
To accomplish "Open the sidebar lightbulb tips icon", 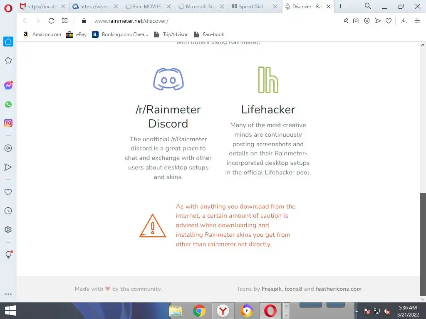I will point(8,255).
